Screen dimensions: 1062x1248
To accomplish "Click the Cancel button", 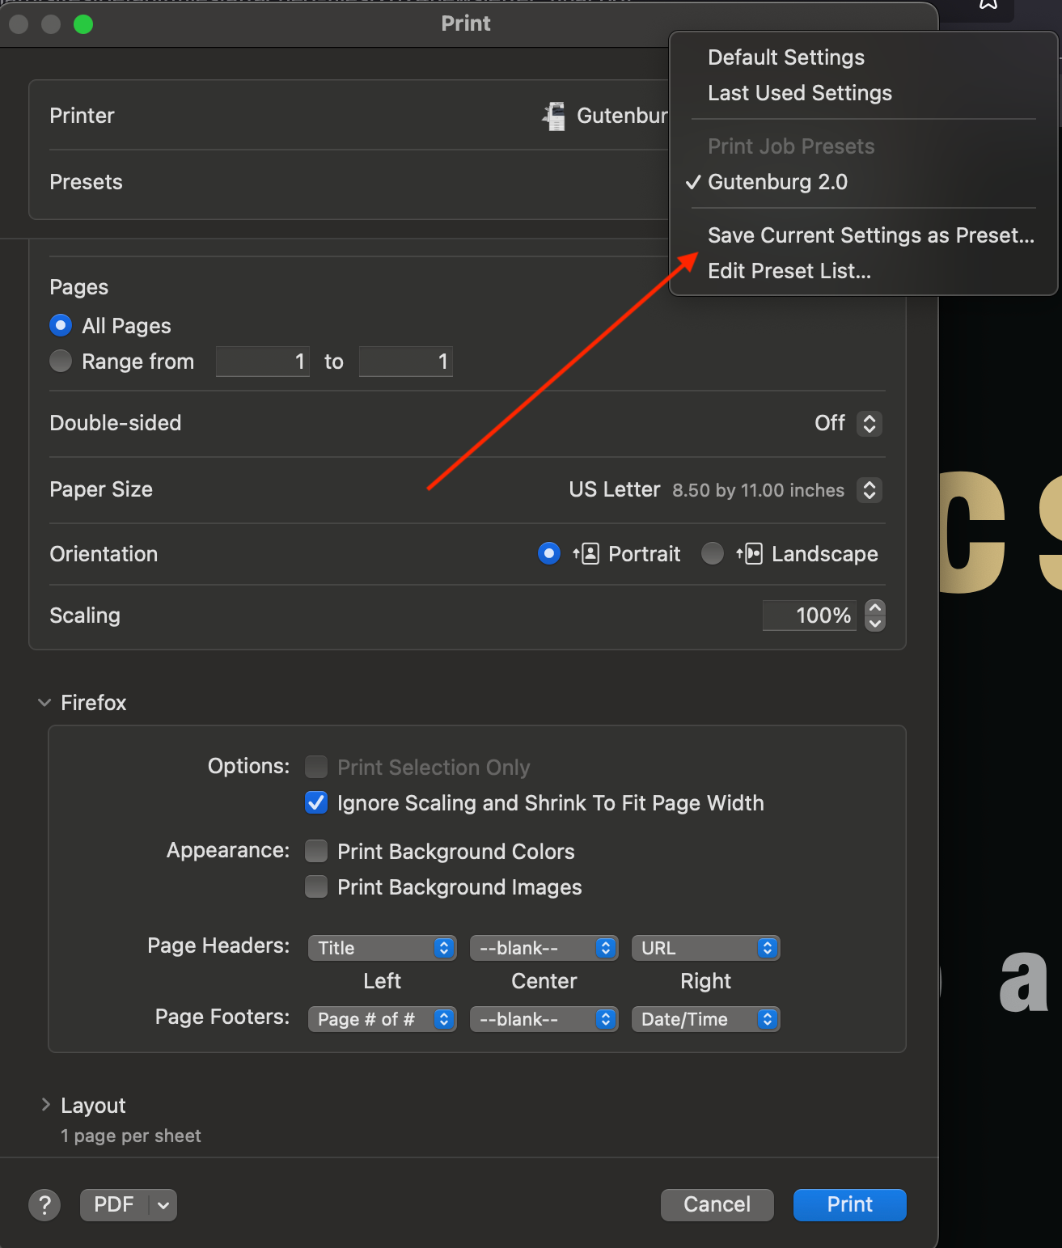I will click(716, 1204).
